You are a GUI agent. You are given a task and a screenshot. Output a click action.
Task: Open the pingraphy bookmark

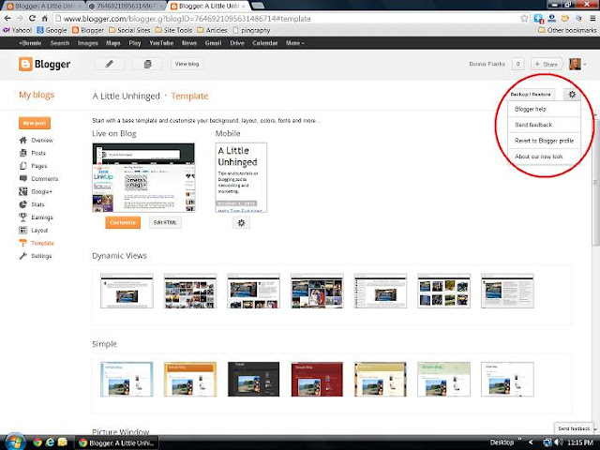251,30
